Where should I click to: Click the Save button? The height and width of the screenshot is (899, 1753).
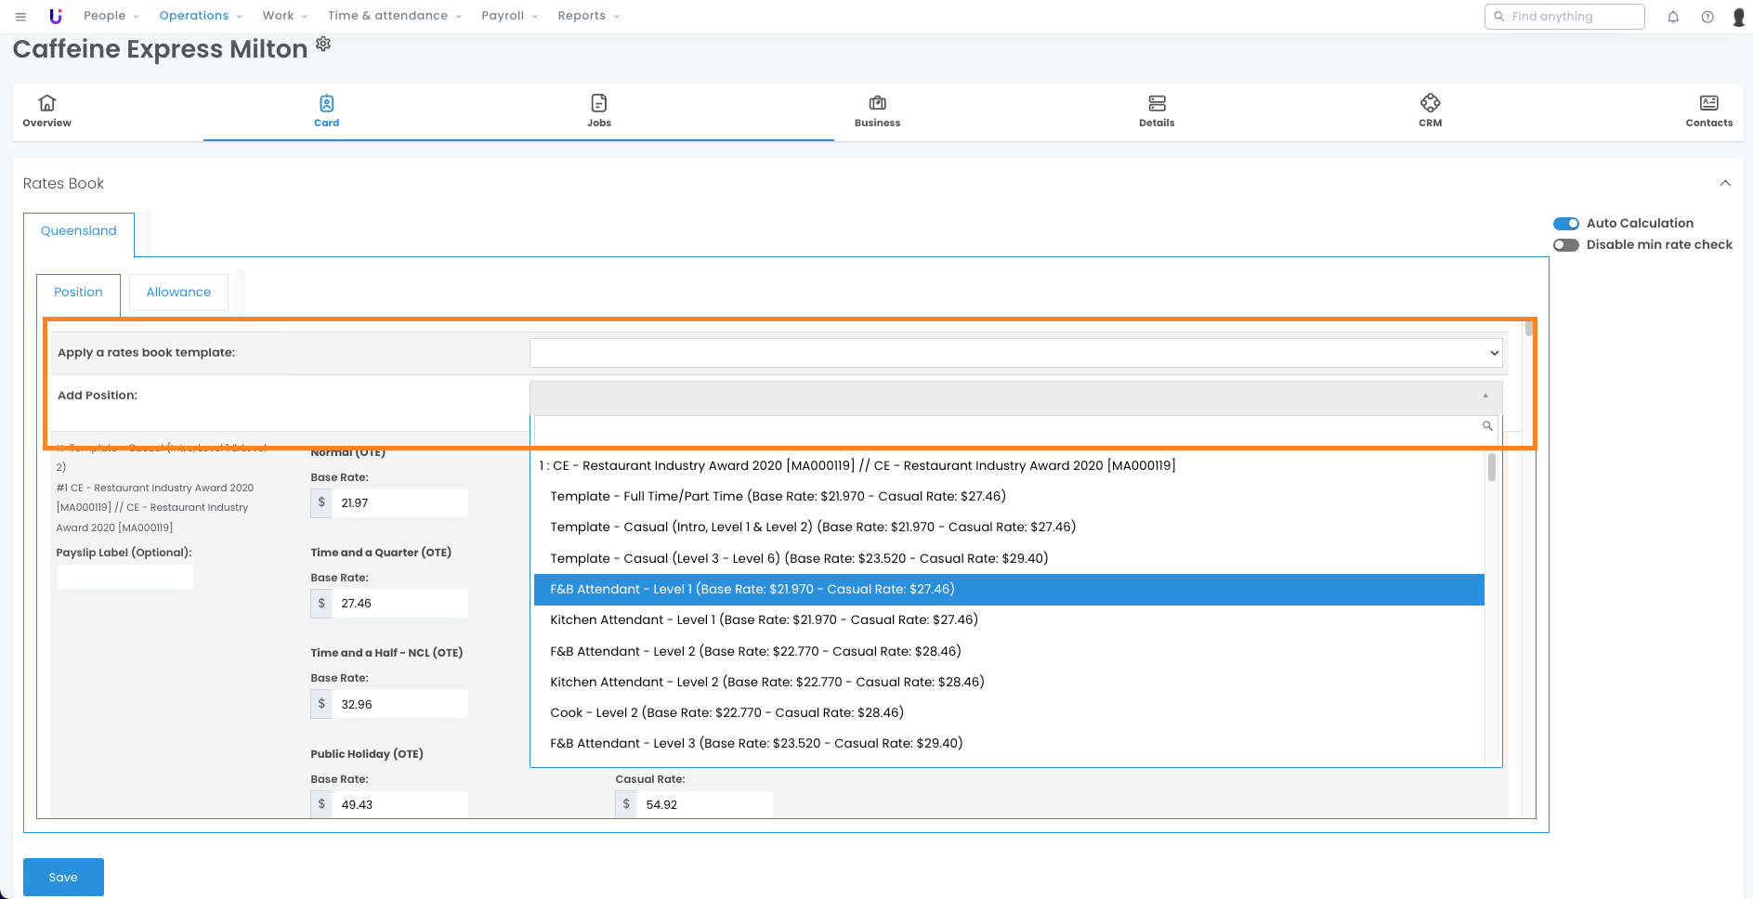click(63, 877)
